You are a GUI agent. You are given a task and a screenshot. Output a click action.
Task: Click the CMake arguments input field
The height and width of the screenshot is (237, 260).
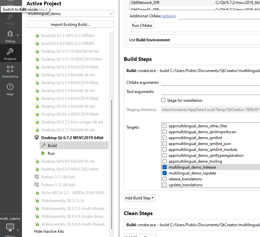(x=210, y=82)
